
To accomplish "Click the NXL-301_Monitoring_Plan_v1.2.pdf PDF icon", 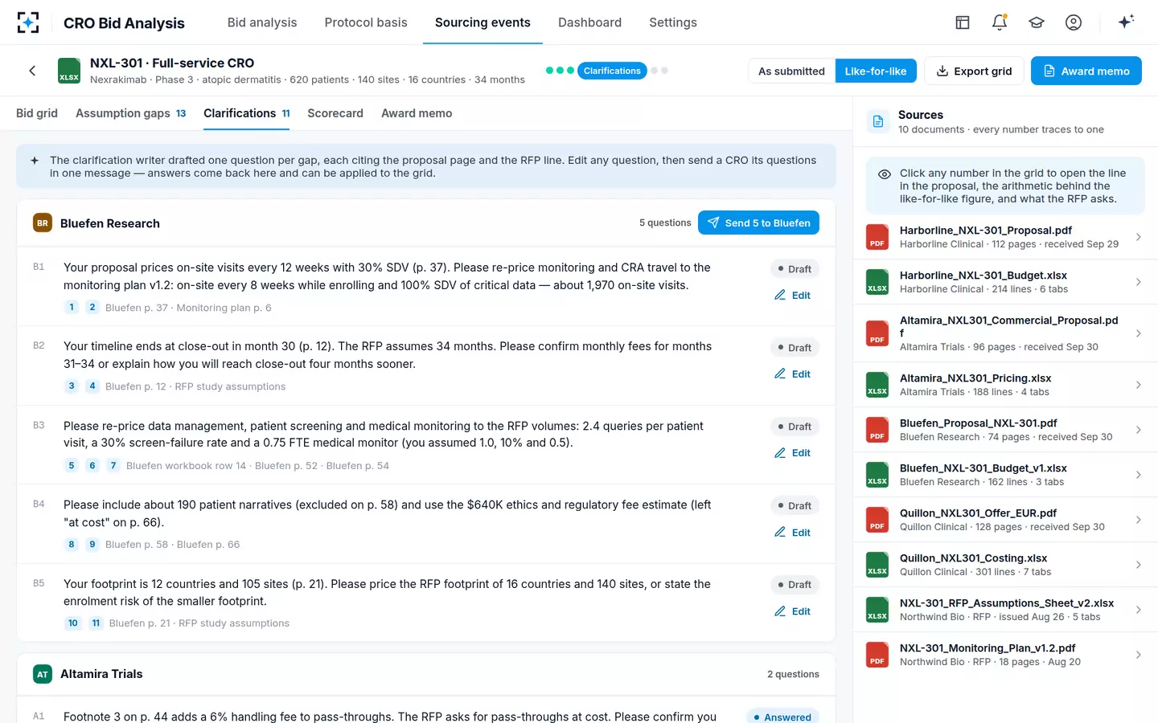I will pos(877,655).
